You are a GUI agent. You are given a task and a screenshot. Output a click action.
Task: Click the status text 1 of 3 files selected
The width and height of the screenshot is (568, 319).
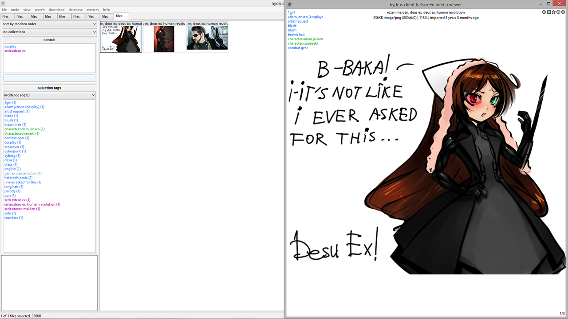tap(21, 316)
